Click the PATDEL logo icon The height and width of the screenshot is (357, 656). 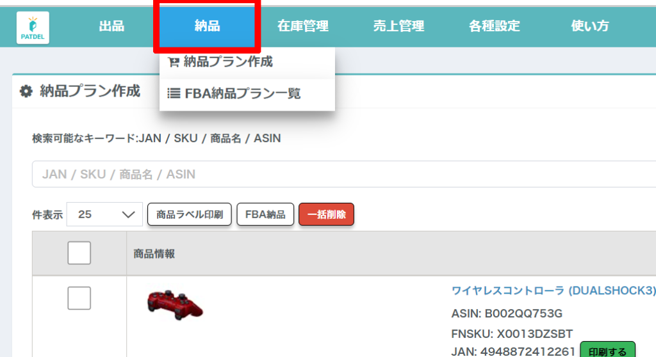(33, 28)
